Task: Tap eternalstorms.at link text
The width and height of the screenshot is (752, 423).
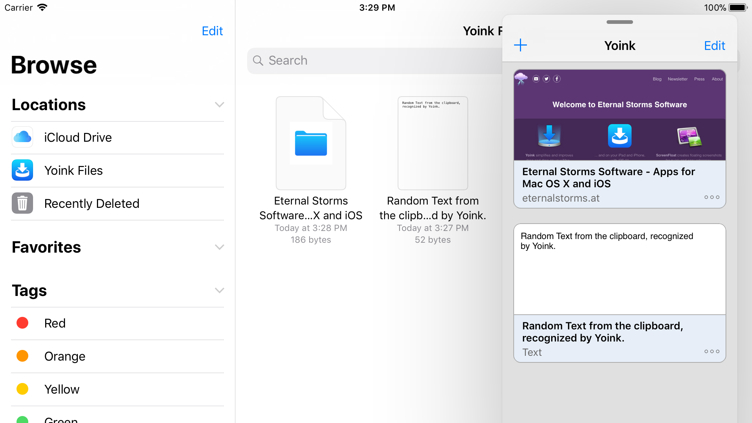Action: point(561,198)
